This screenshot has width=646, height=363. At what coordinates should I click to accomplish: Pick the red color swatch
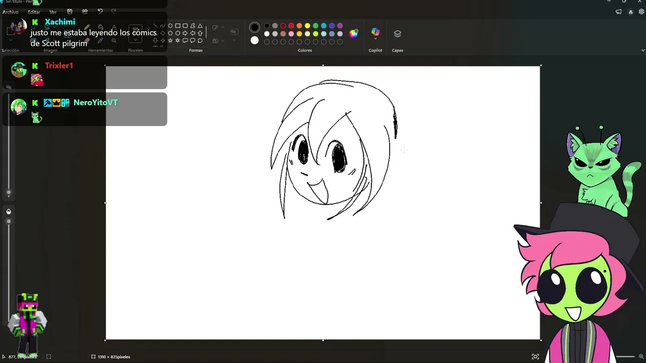pos(291,26)
